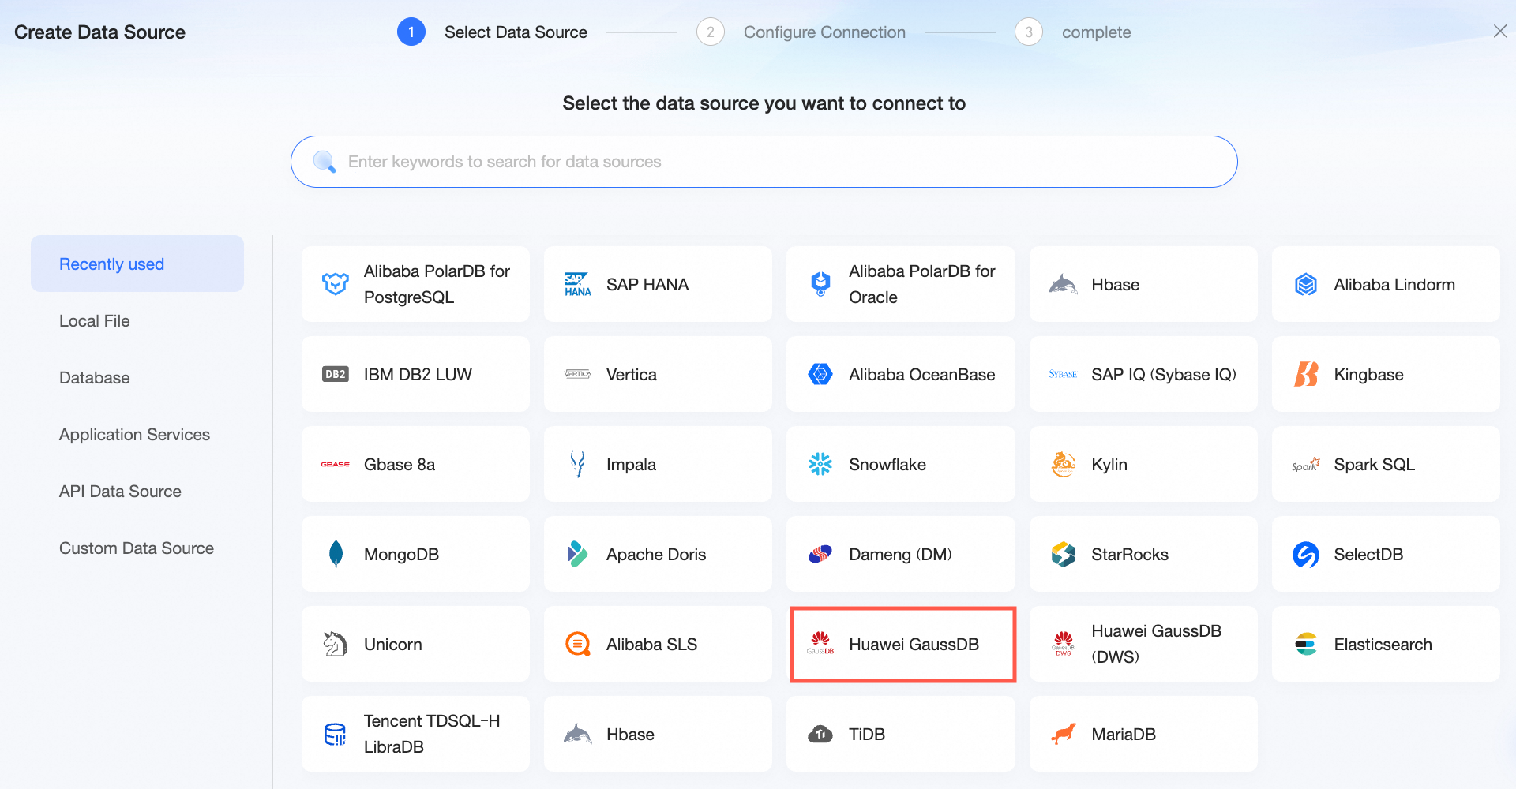Click the Vertica logo icon
Screen dimensions: 1516x789
point(578,374)
